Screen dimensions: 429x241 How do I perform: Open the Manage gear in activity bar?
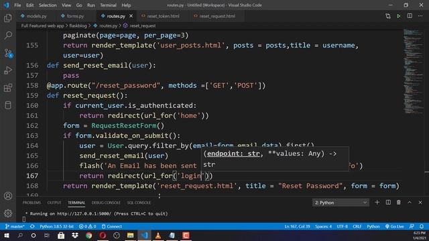8,213
